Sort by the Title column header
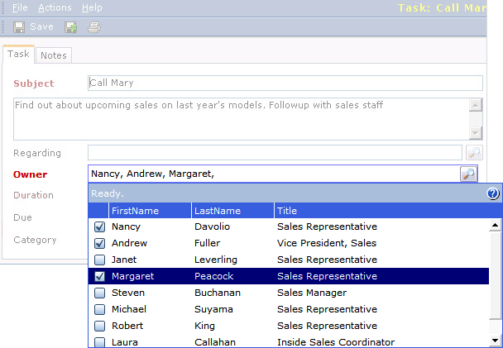Viewport: 503px width, 348px height. [x=388, y=211]
